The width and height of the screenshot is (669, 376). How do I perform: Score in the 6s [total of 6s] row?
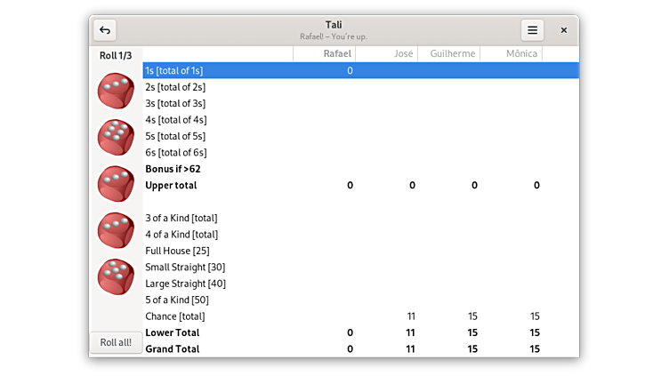(x=176, y=153)
